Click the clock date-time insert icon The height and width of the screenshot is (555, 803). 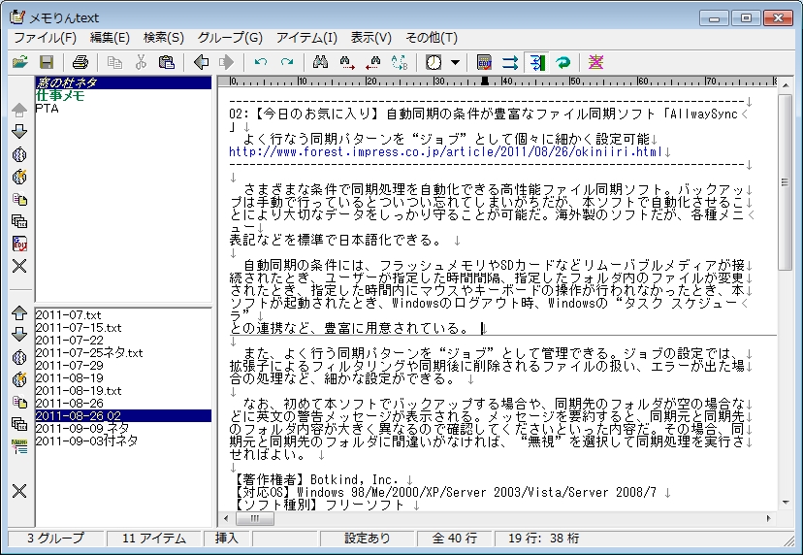point(434,62)
